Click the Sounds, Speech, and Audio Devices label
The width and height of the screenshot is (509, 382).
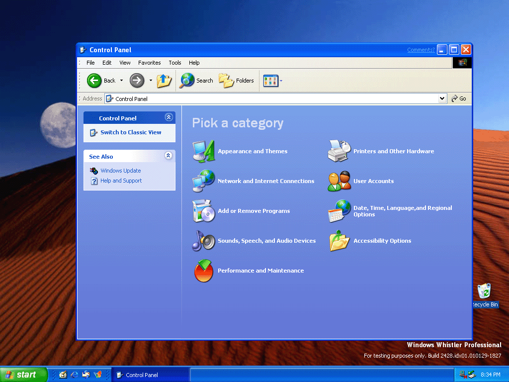[266, 241]
